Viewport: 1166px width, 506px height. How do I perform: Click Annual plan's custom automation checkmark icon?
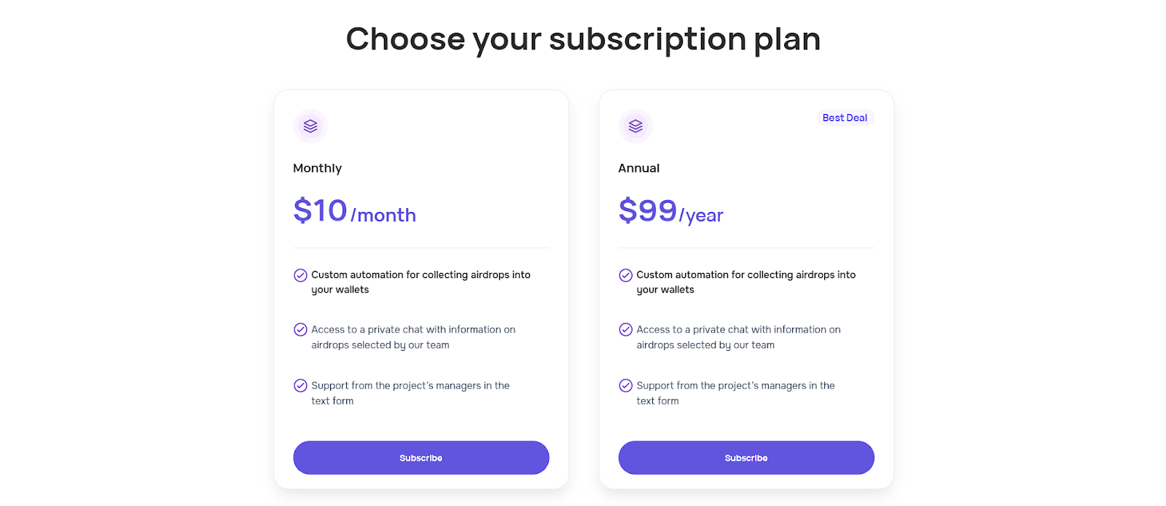[x=625, y=275]
